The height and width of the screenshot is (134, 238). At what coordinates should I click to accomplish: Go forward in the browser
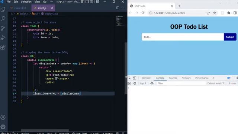tap(136, 13)
